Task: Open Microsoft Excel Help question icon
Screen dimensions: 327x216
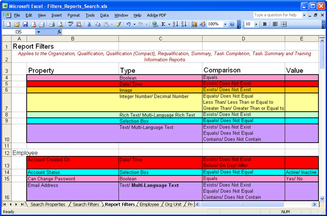Action: (232, 24)
